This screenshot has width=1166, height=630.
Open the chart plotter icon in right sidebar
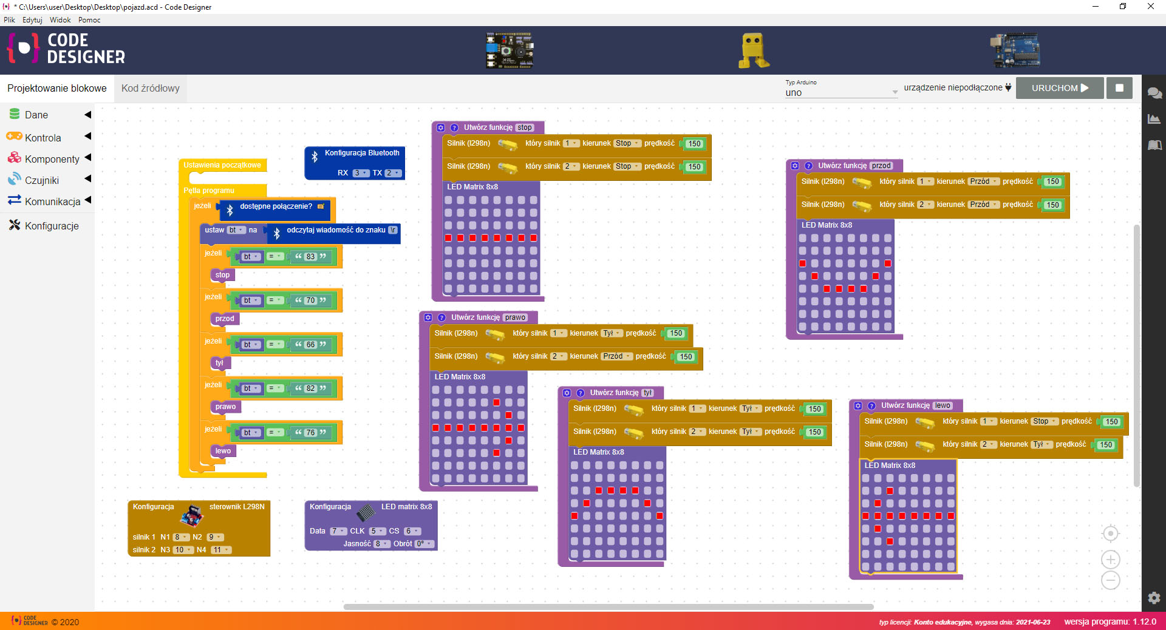click(1154, 119)
